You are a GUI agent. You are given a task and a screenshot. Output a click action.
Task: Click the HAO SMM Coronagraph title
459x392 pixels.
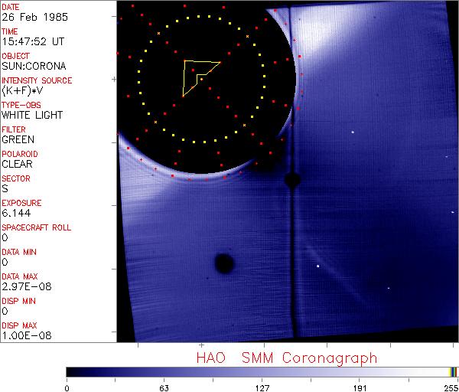tap(287, 358)
